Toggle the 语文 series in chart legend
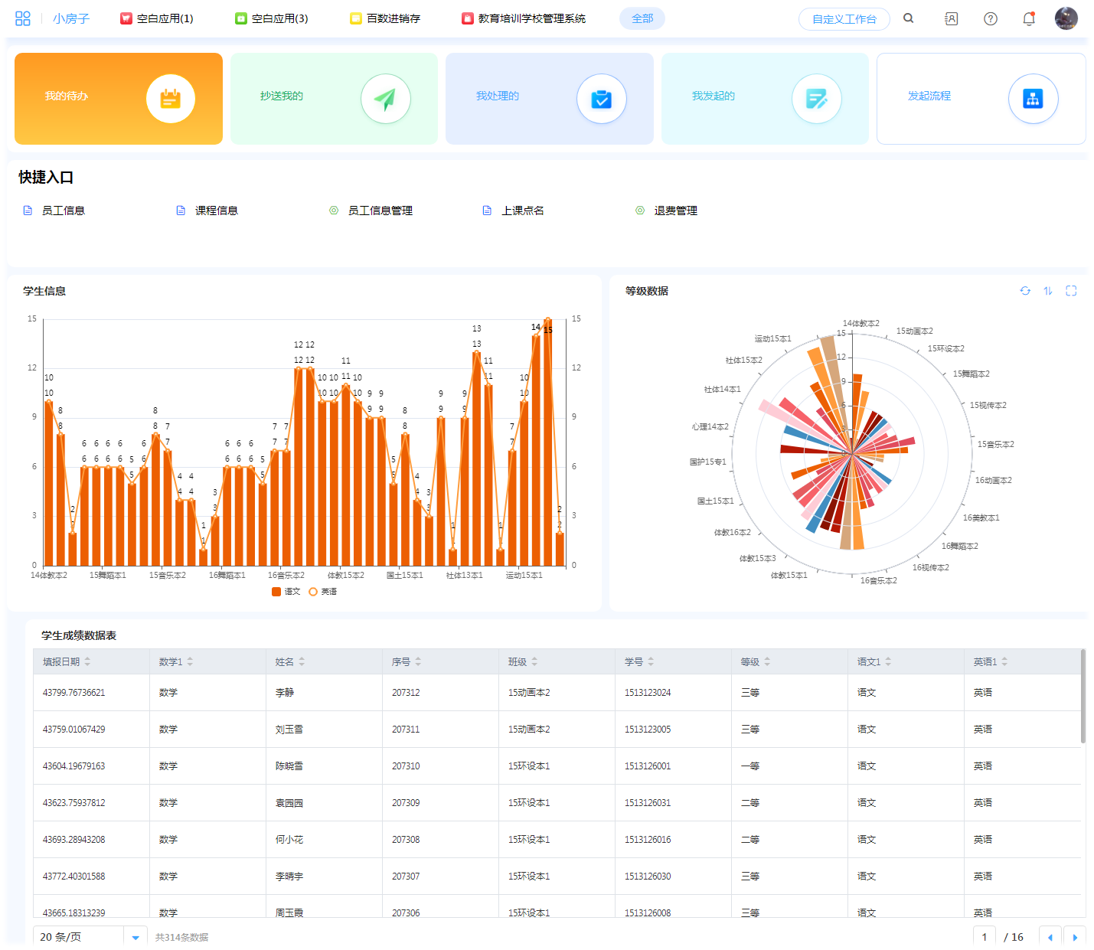The width and height of the screenshot is (1094, 950). point(286,592)
